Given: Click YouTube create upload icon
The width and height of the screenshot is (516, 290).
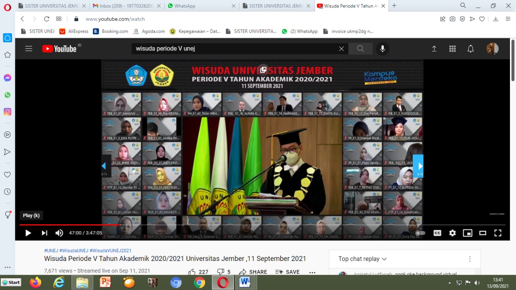Looking at the screenshot, I should [x=434, y=49].
